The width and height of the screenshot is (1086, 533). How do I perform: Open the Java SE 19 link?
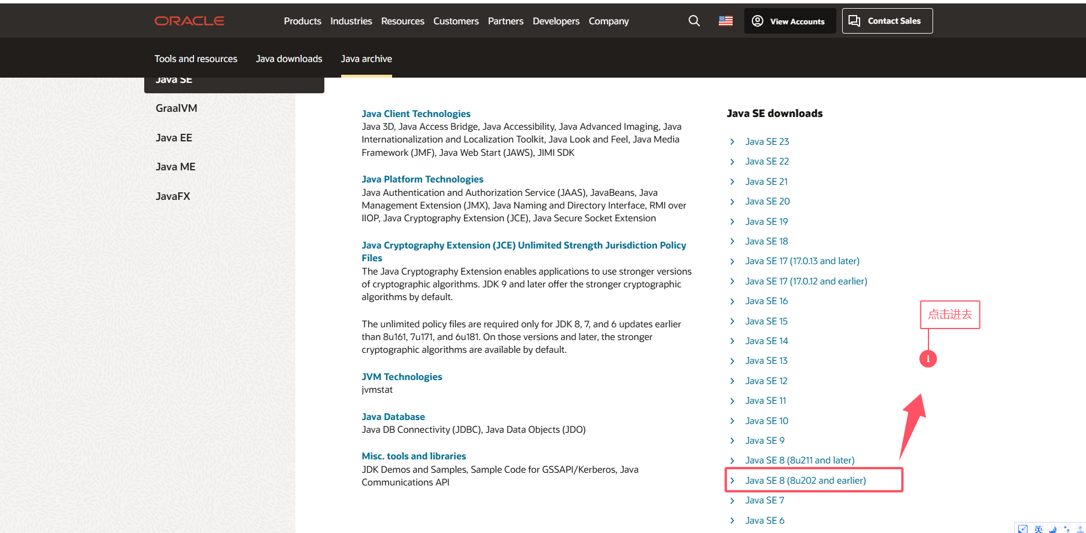(766, 221)
